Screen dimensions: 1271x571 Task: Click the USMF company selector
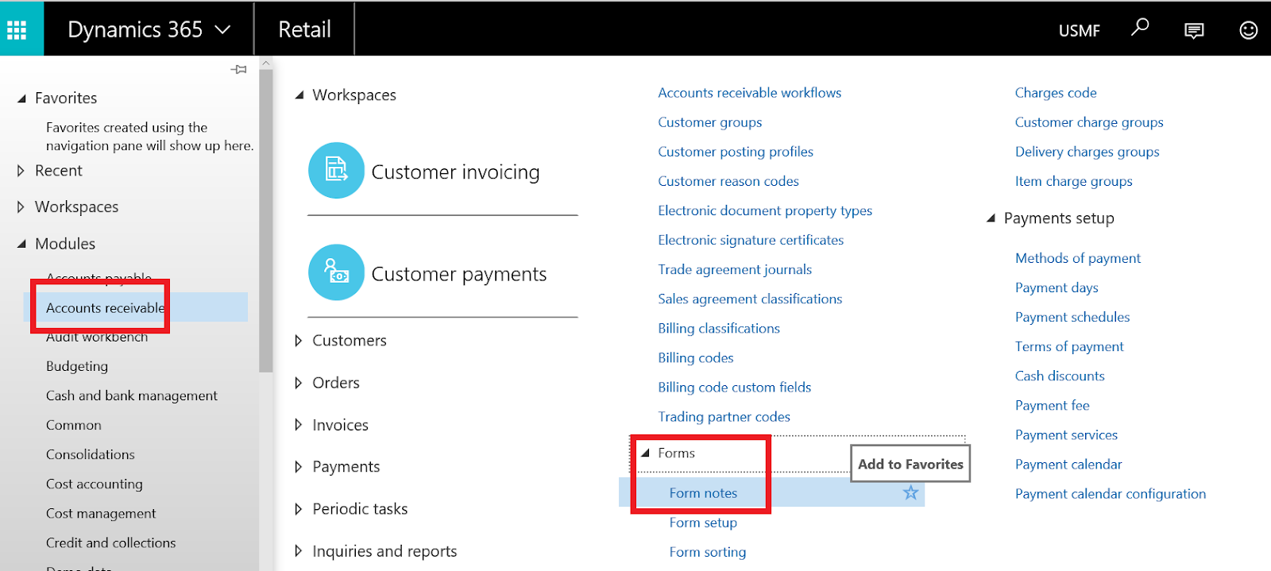click(1079, 30)
